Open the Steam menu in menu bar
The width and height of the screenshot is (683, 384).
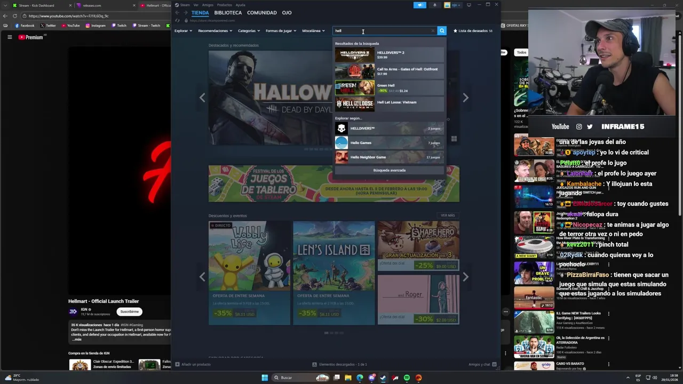click(x=185, y=5)
